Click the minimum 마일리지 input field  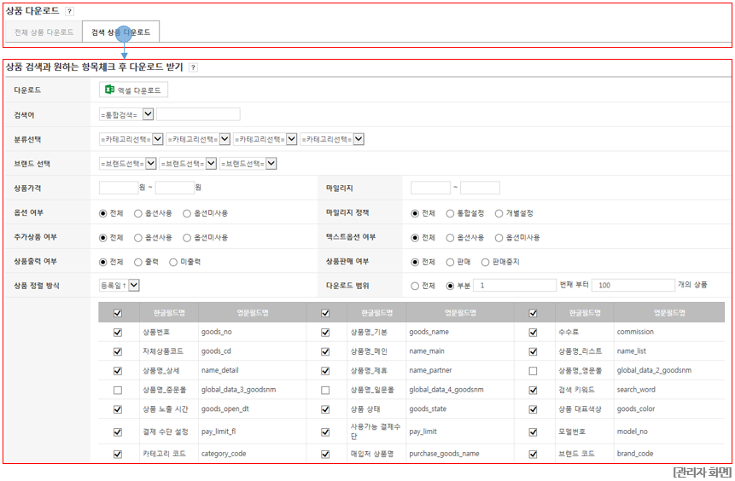pos(430,188)
